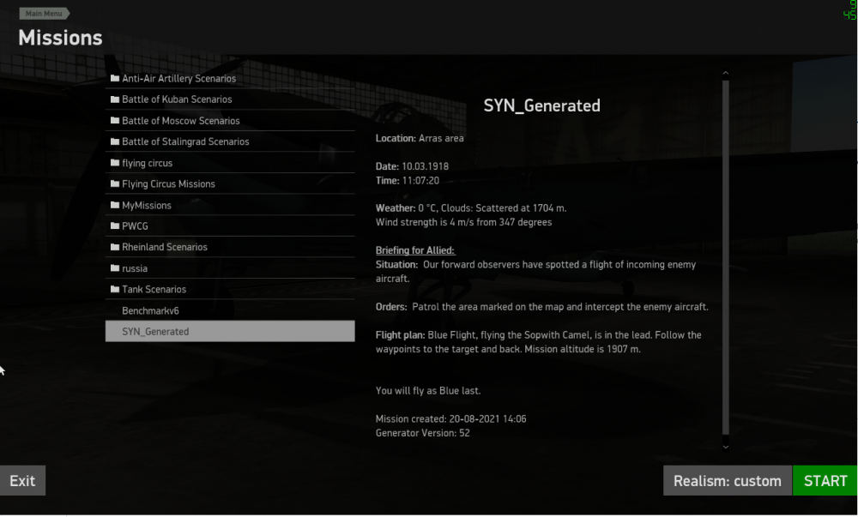Click the Exit button
The height and width of the screenshot is (517, 858).
click(22, 480)
